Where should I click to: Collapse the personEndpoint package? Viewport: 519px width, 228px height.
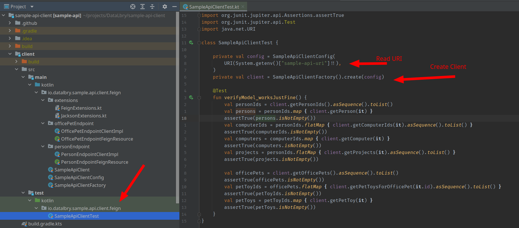(x=43, y=147)
